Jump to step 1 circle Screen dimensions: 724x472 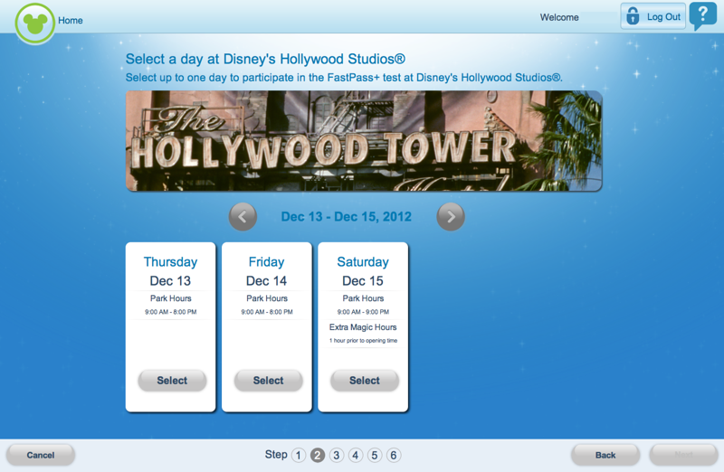pos(299,455)
